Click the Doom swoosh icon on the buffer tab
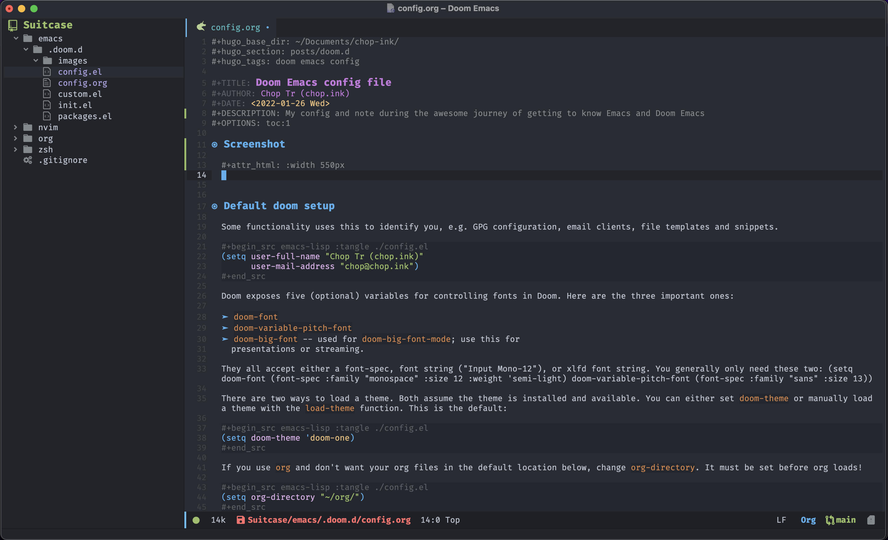The width and height of the screenshot is (888, 540). click(201, 26)
